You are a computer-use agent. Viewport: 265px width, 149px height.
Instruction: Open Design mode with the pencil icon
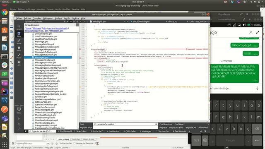[x=19, y=41]
